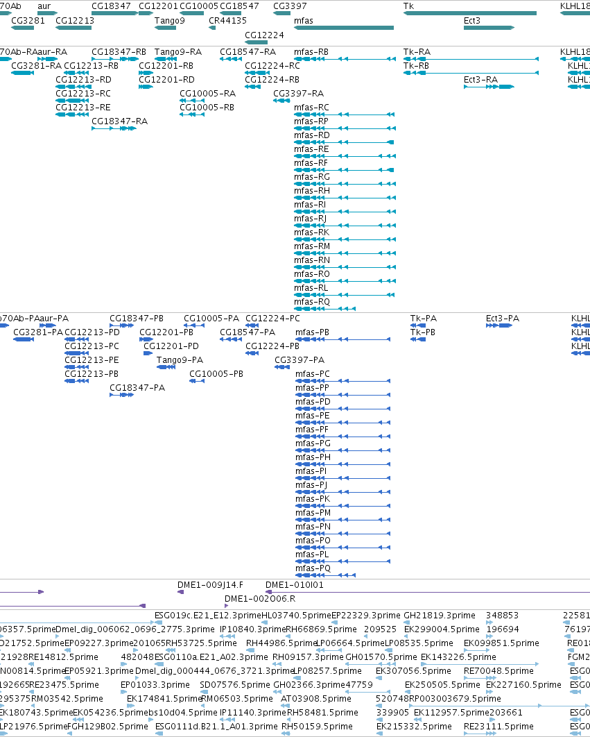This screenshot has width=590, height=737.
Task: Click the CG12213-PE protein label
Action: (x=92, y=360)
